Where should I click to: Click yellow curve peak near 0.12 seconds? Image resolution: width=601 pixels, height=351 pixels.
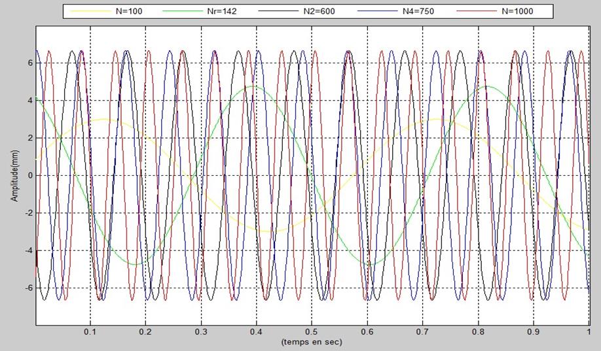pyautogui.click(x=104, y=120)
